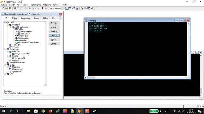Click the Print toolbar icon

tap(15, 9)
